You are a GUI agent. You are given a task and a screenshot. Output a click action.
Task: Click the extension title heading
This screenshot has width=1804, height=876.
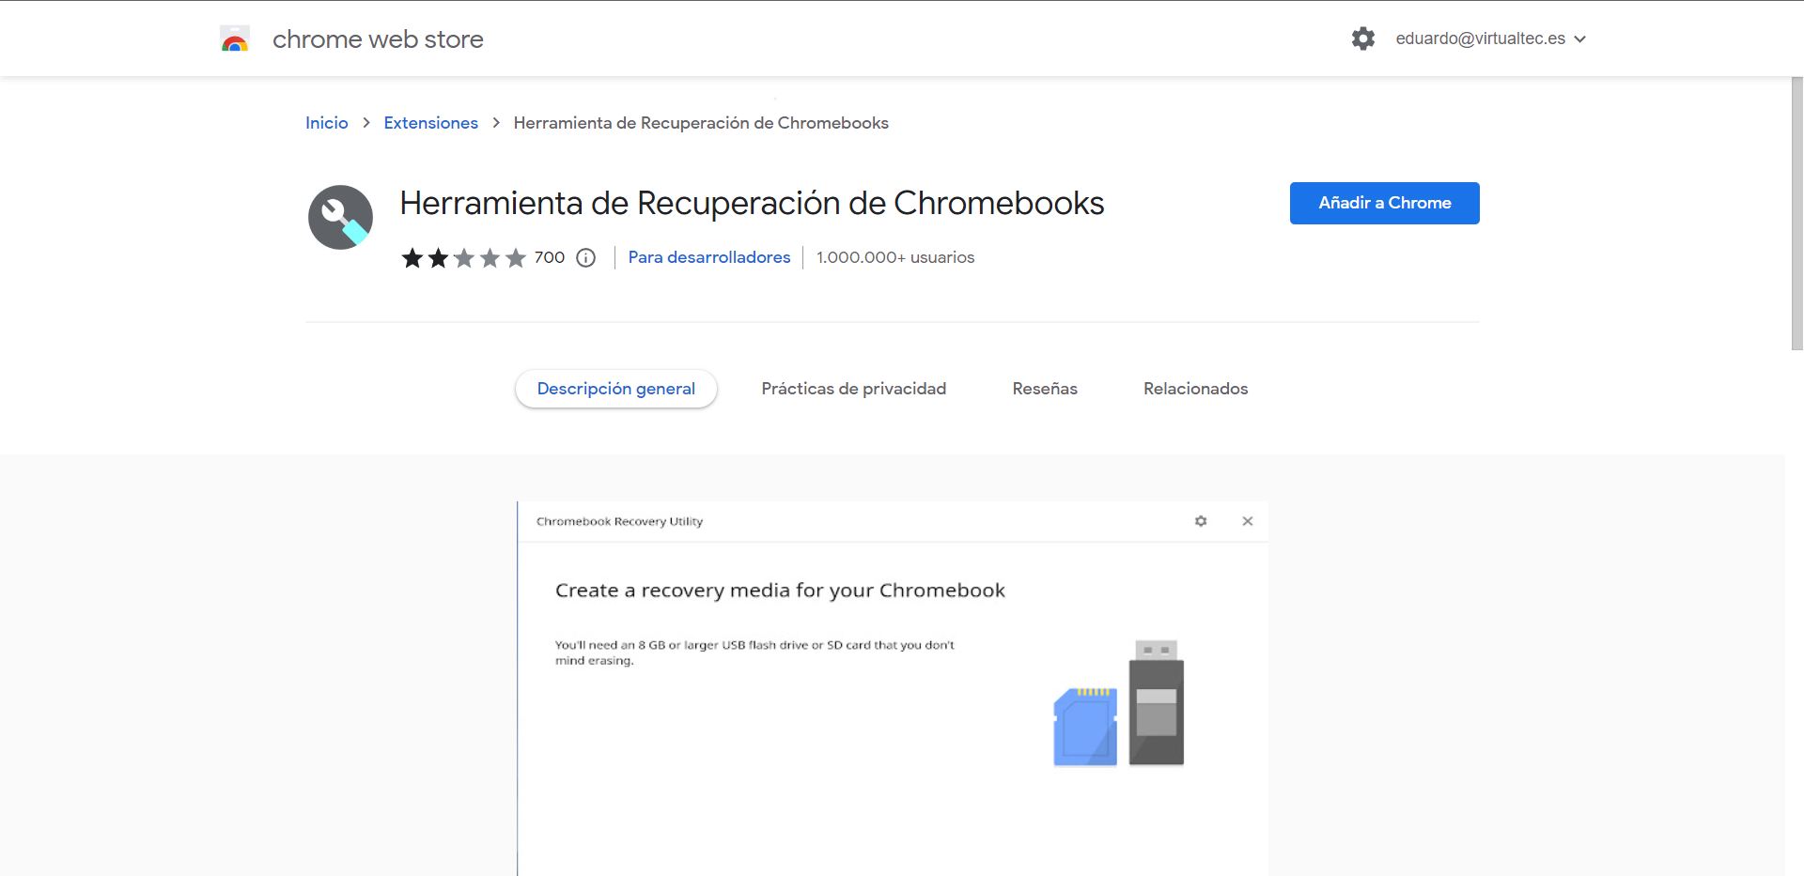click(752, 203)
